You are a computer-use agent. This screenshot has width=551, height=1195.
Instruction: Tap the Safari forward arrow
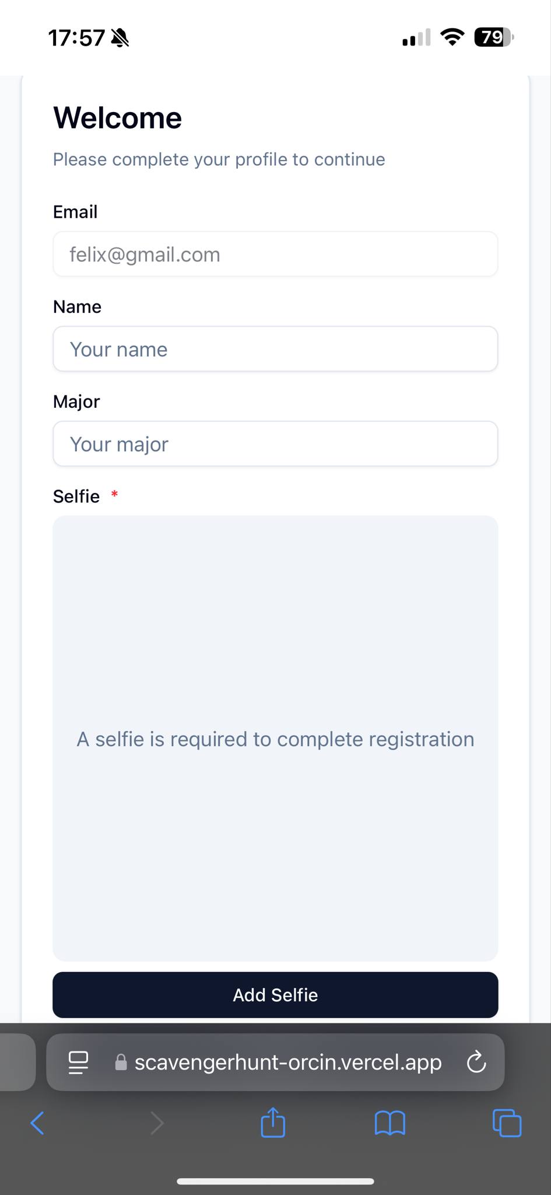(x=156, y=1123)
